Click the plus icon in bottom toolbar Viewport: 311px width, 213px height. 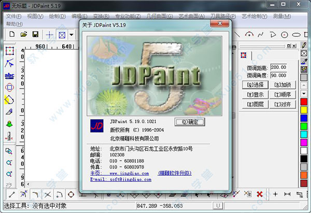coord(275,194)
